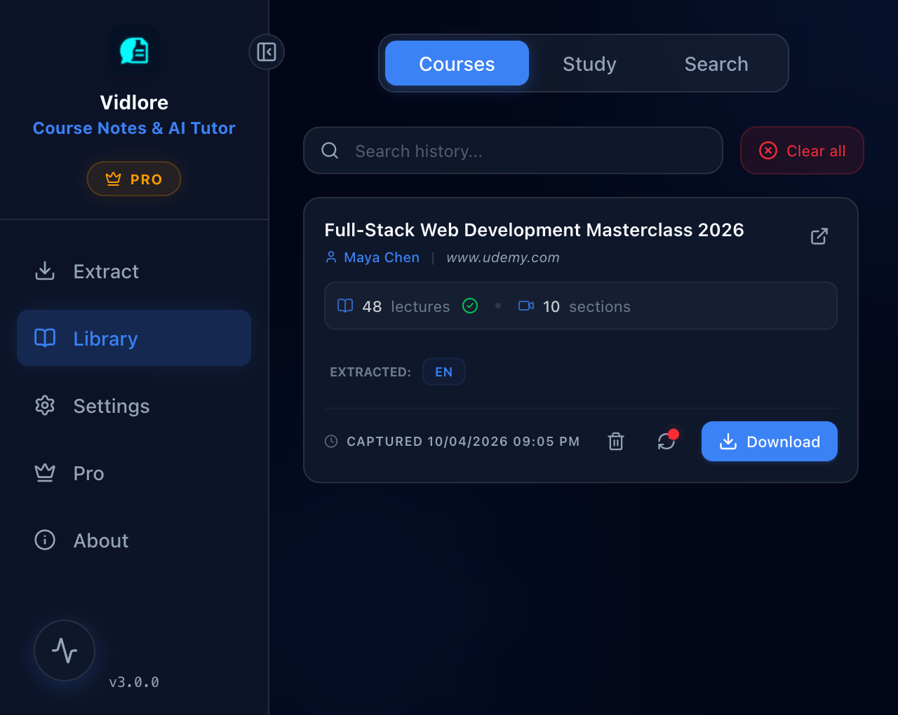This screenshot has height=715, width=898.
Task: Click the Full-Stack Web Development Masterclass title
Action: click(x=534, y=230)
